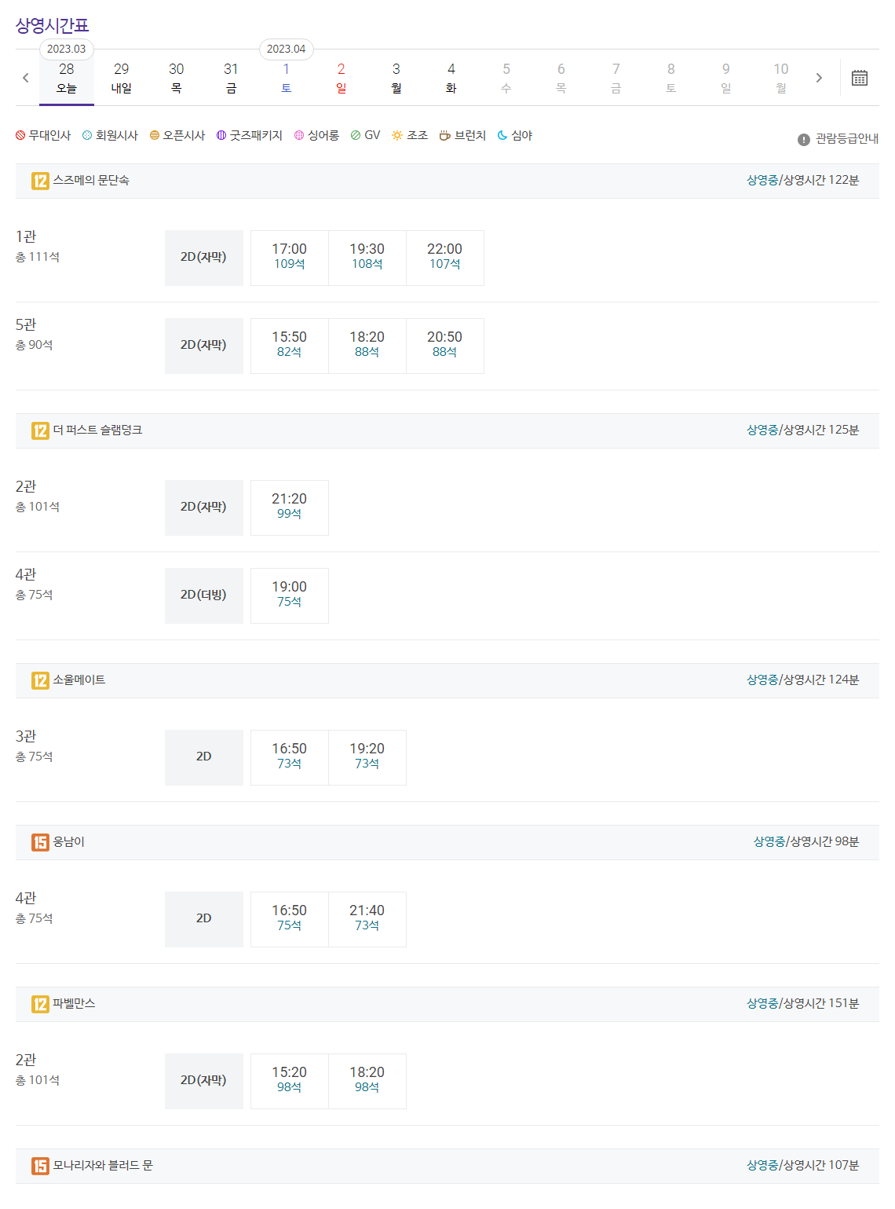Click the 관람등급안내 info icon

tap(804, 139)
